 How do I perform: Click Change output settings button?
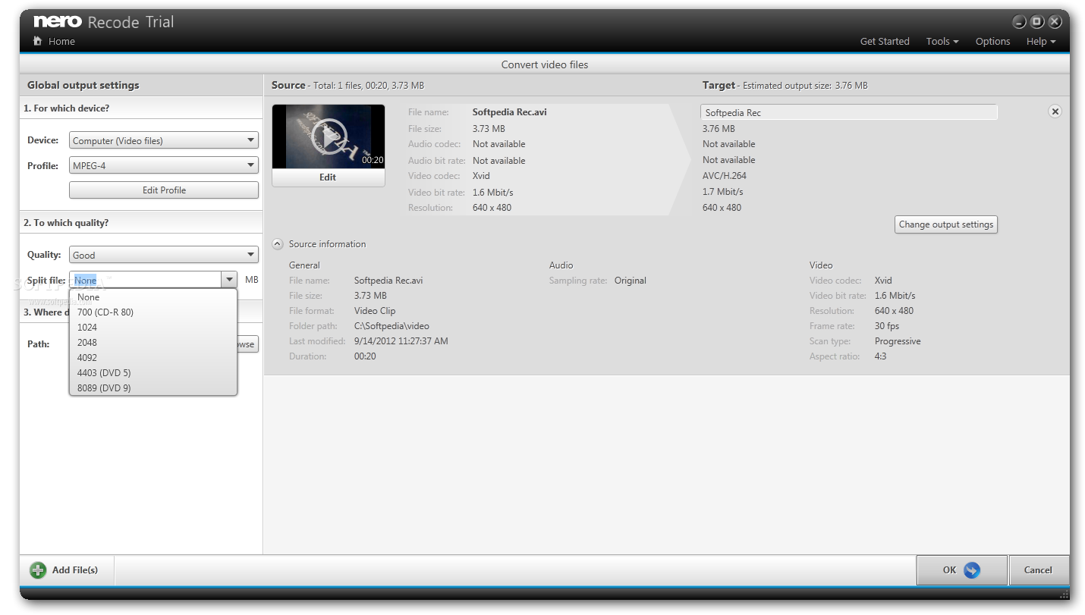click(x=945, y=224)
